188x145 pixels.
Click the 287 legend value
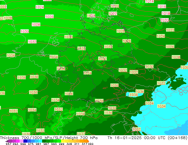(46, 144)
